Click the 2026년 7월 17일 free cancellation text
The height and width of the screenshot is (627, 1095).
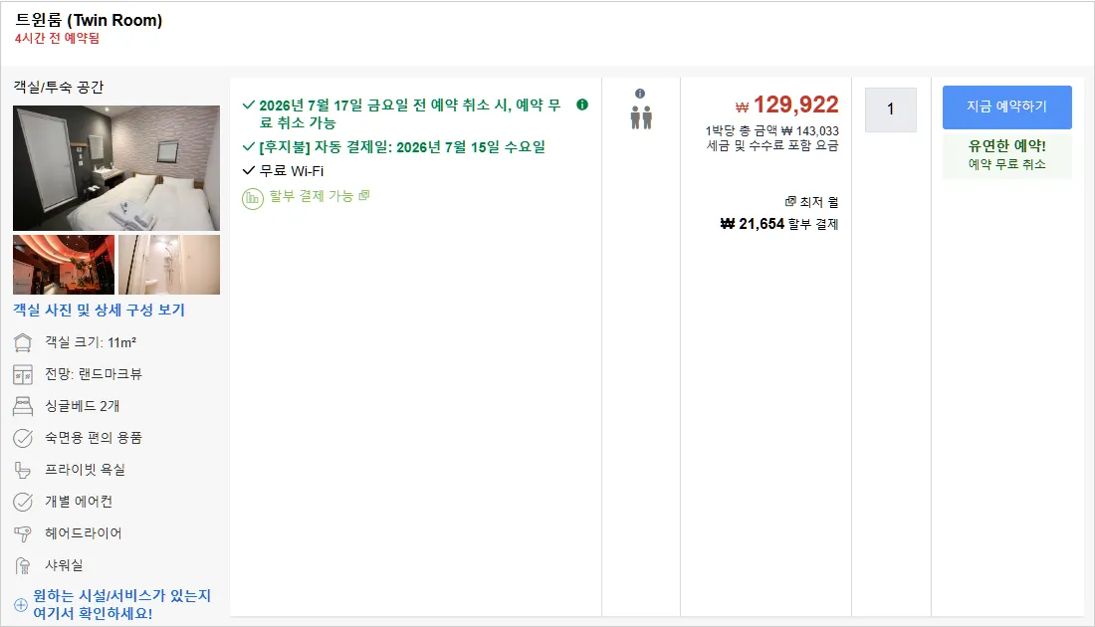pos(410,113)
